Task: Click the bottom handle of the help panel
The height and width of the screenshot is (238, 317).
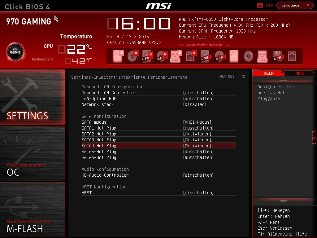Action: 284,201
